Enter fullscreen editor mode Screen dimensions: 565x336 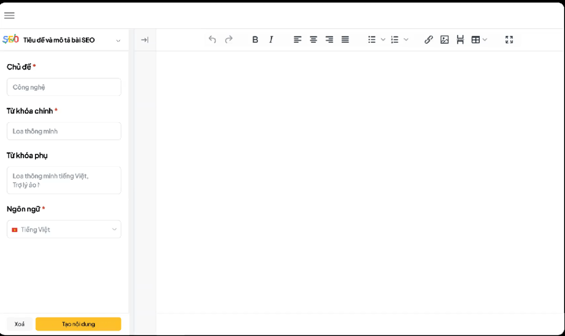tap(509, 39)
